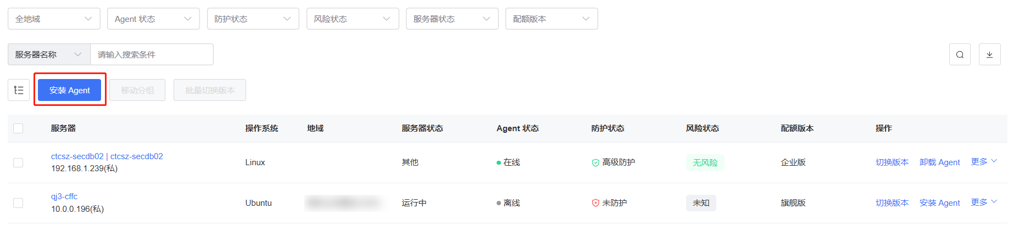Screen dimensions: 1019x225
Task: Open the Agent 状态 filter dropdown
Action: (x=153, y=19)
